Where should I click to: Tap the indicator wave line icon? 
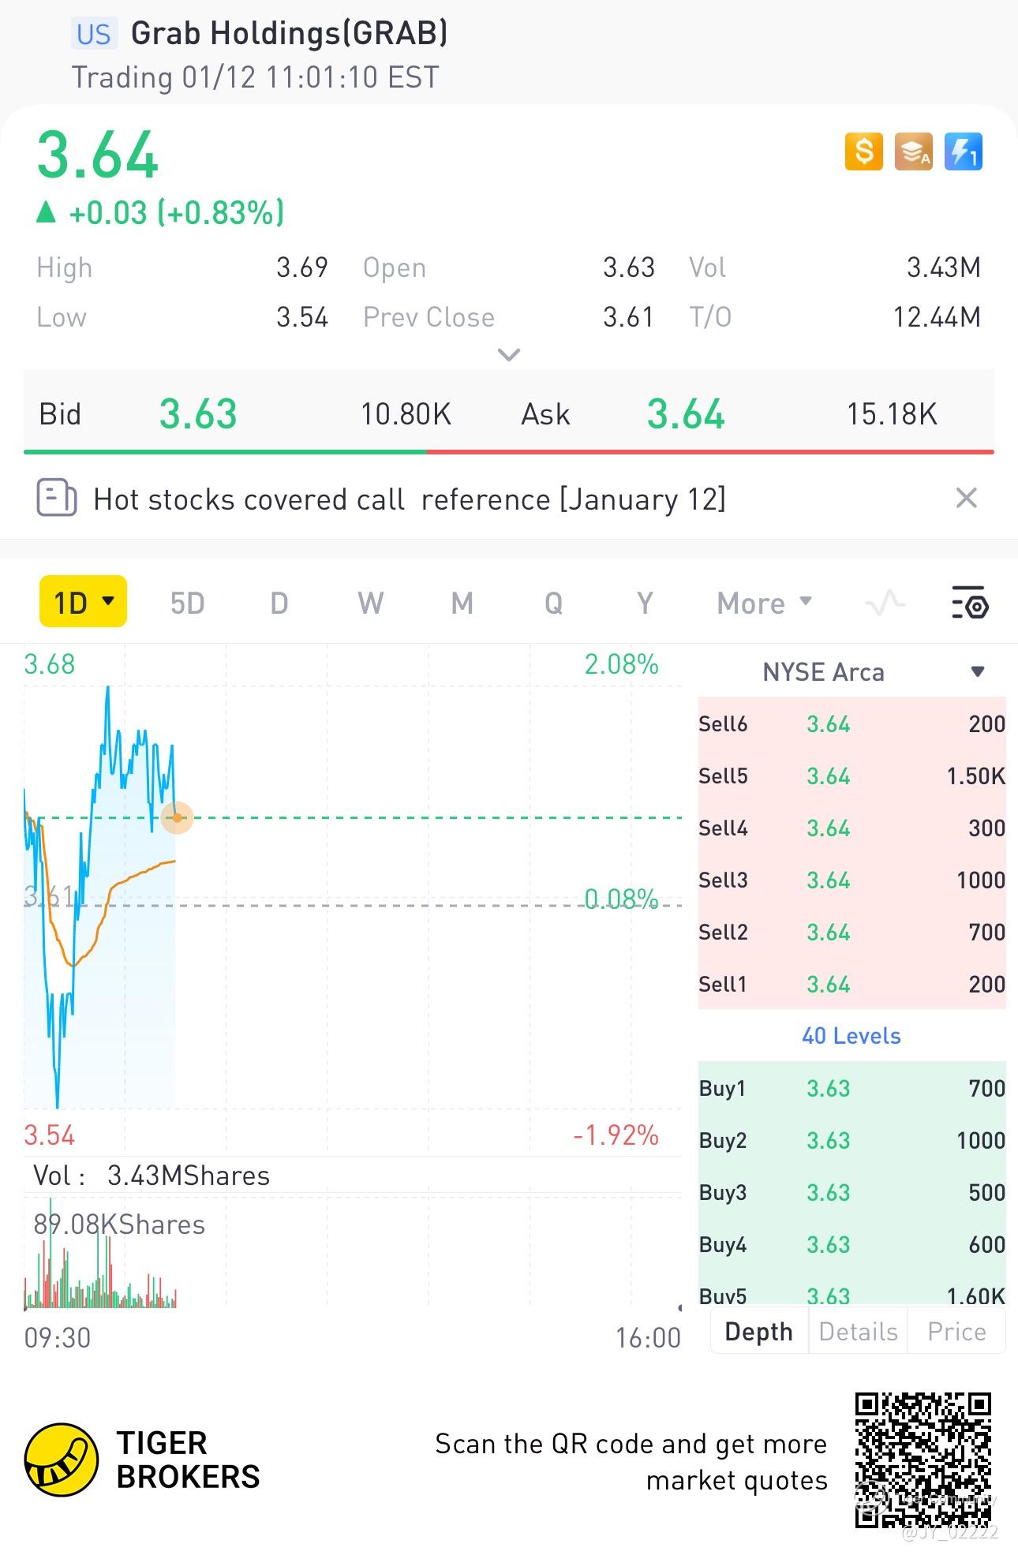[x=885, y=603]
